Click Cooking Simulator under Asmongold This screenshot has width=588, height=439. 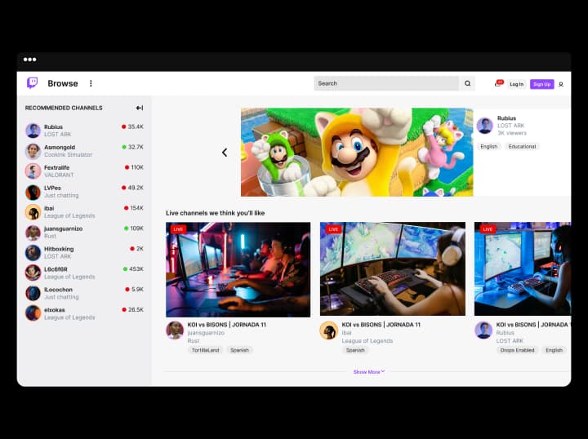68,155
